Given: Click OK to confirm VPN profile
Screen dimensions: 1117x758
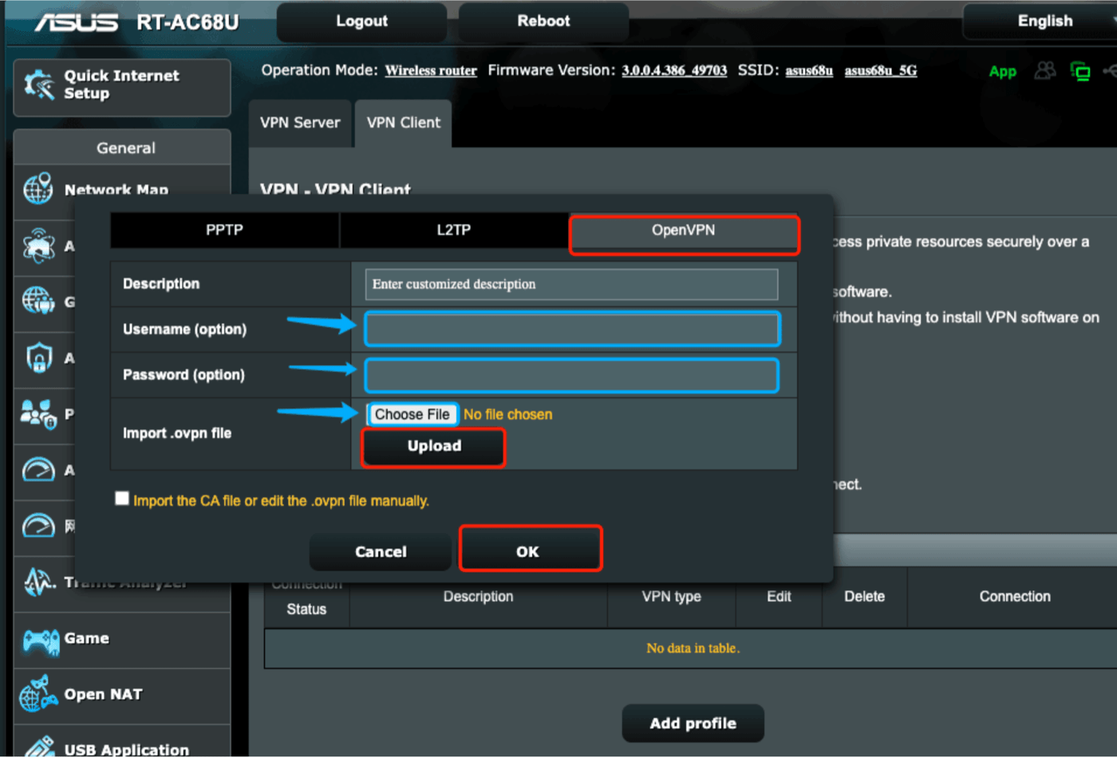Looking at the screenshot, I should pyautogui.click(x=528, y=551).
